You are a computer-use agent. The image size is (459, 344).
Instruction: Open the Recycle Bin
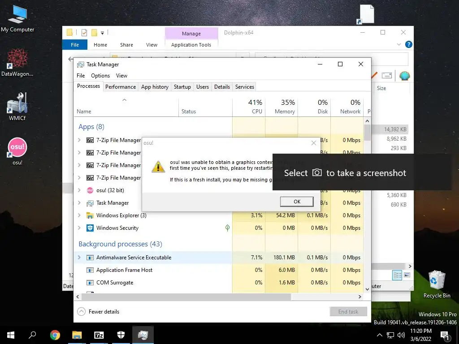coord(437,284)
